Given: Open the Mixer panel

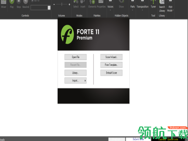Looking at the screenshot, I should tap(3, 4).
